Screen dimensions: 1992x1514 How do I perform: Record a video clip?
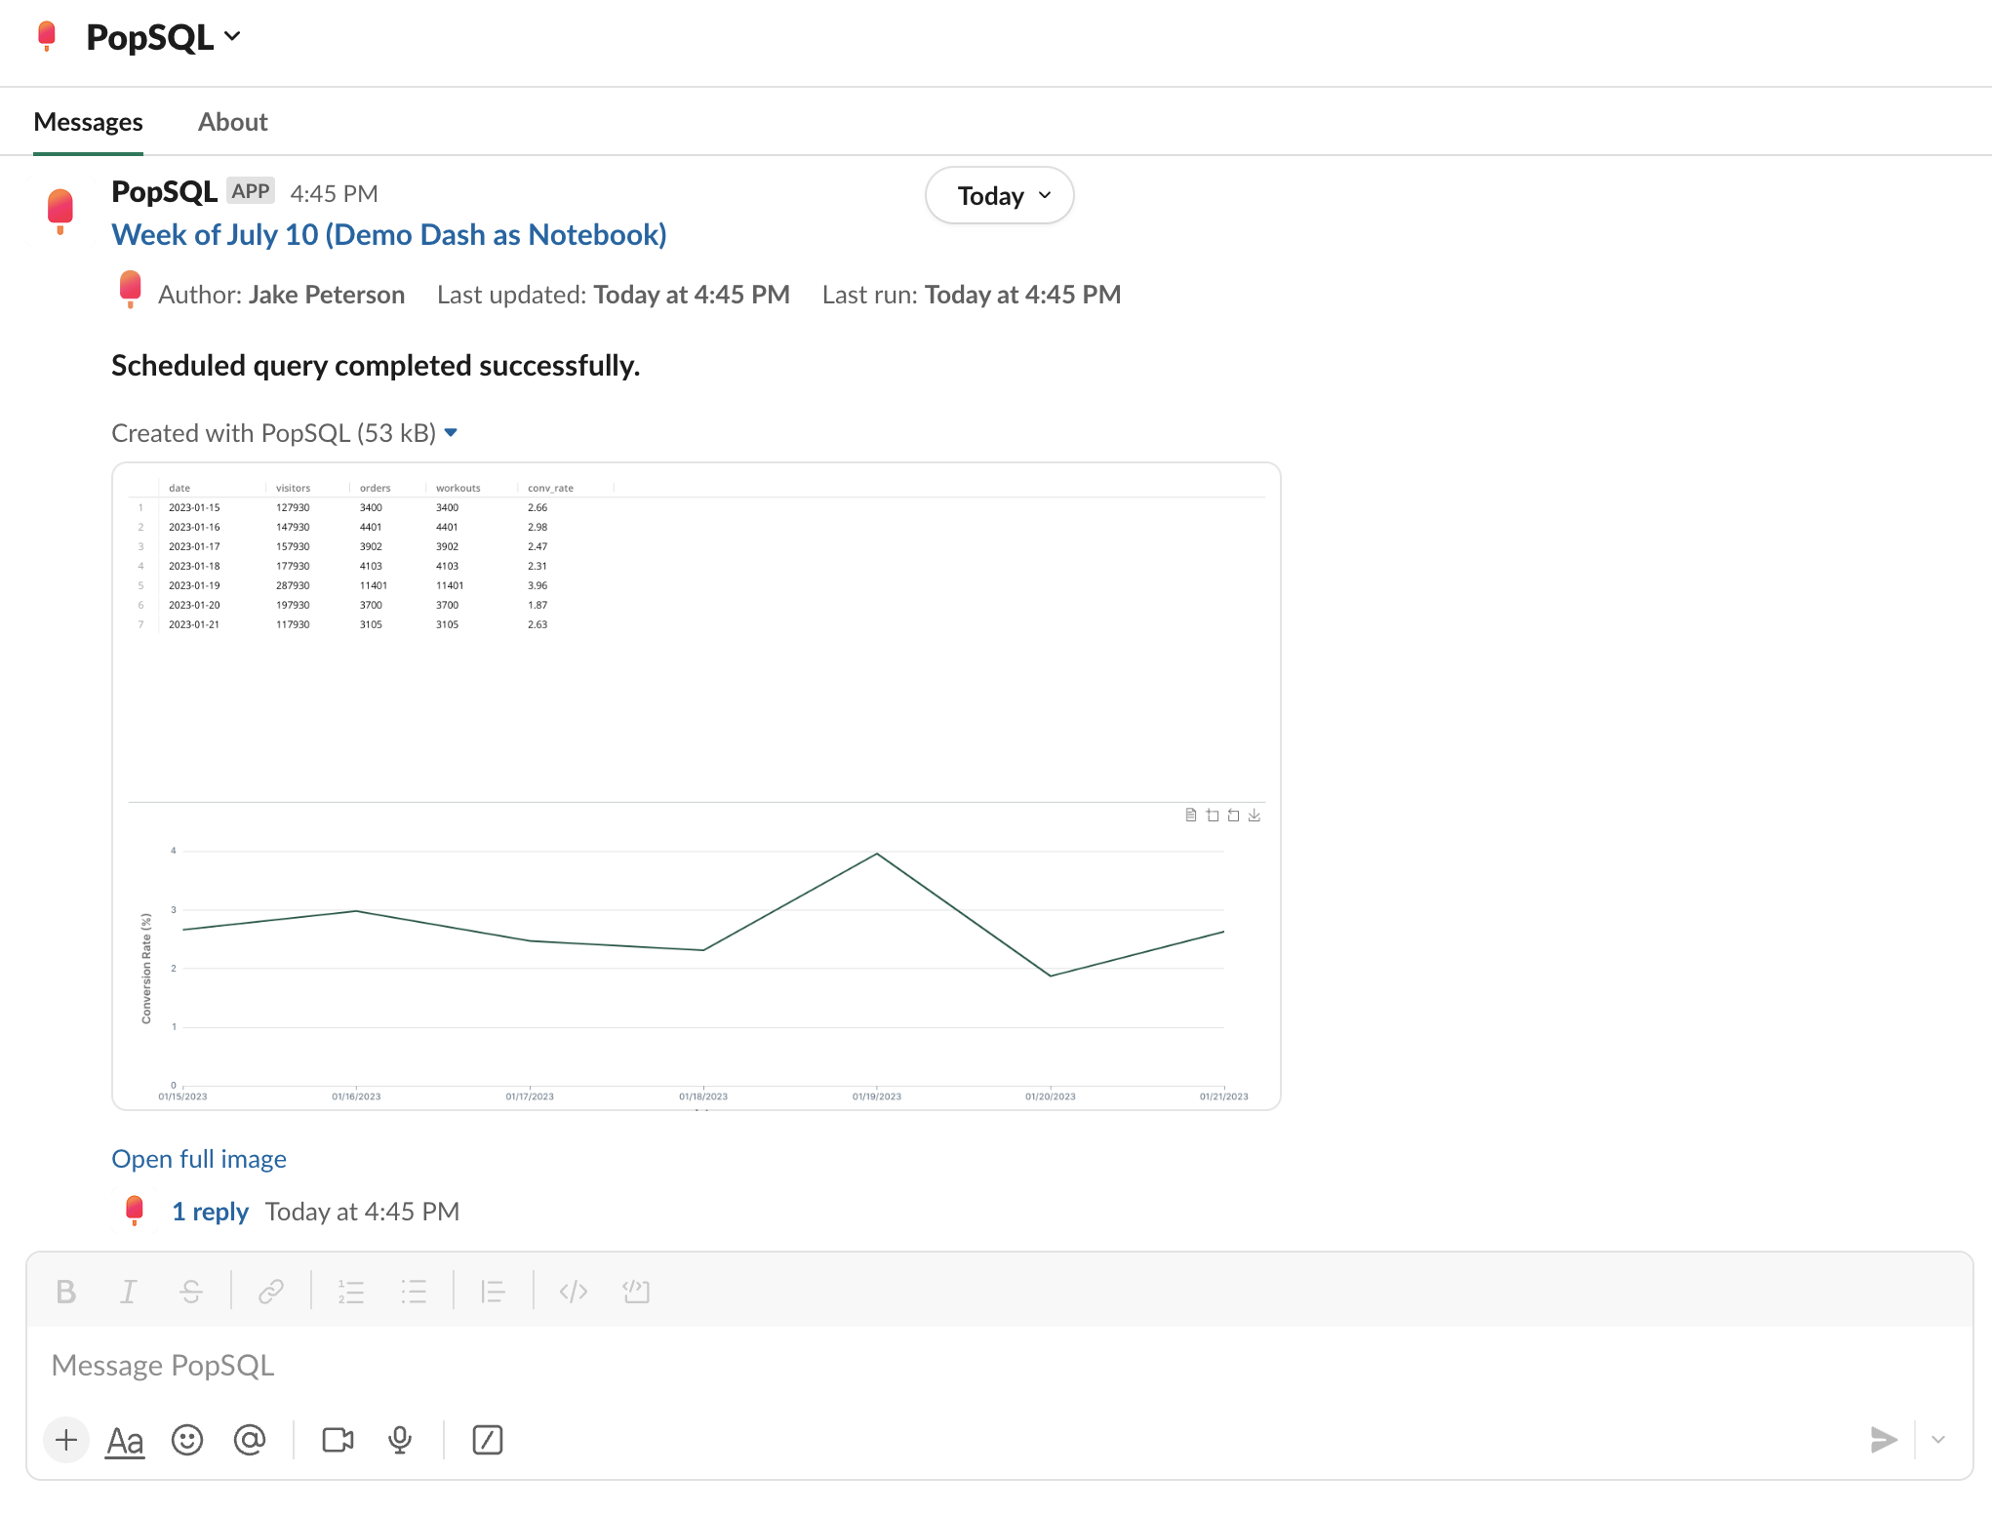[x=338, y=1440]
